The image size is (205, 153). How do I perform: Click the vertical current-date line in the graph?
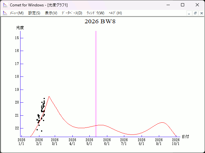pos(96,80)
